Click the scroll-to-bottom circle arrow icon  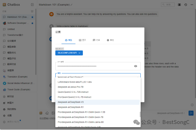click(192, 105)
